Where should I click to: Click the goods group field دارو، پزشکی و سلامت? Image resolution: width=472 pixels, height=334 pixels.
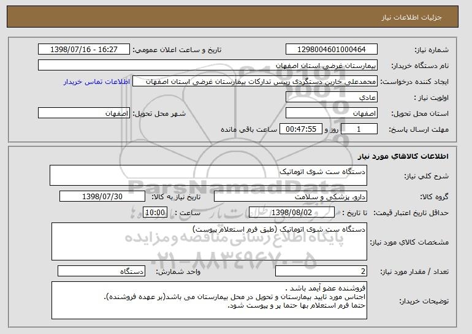coord(291,197)
